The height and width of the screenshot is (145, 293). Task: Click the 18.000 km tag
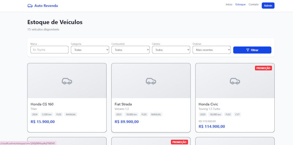tap(131, 114)
